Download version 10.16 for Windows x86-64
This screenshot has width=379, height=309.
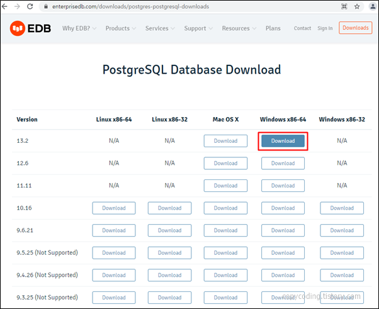pyautogui.click(x=283, y=208)
